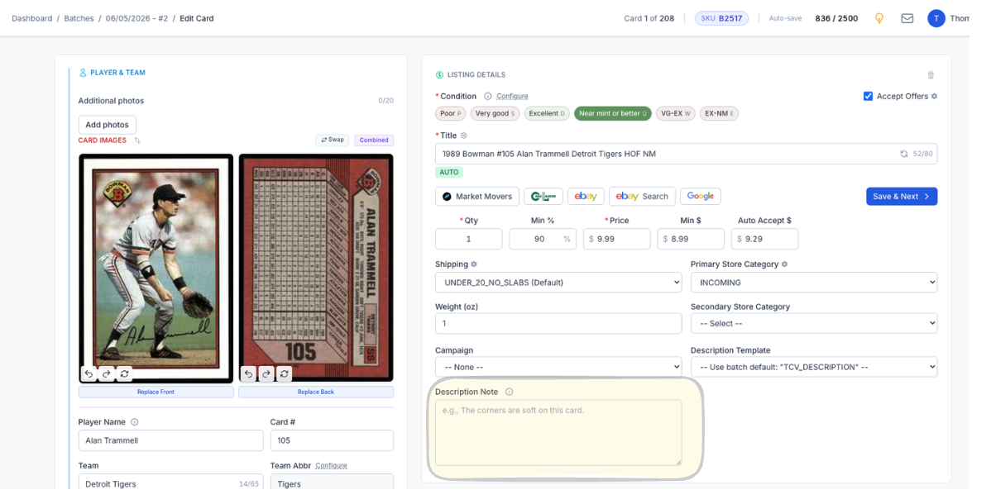991x504 pixels.
Task: Toggle the Accept Offers checkbox
Action: 868,96
